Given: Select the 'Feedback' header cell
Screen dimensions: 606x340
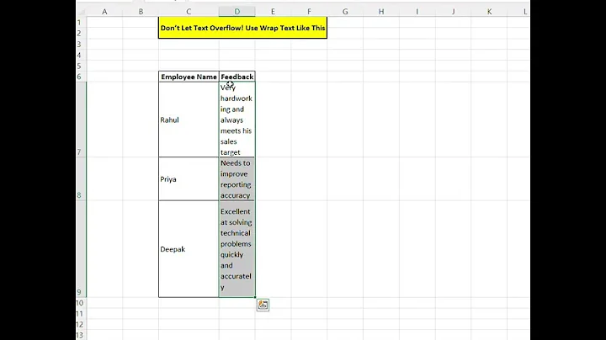Looking at the screenshot, I should point(237,77).
